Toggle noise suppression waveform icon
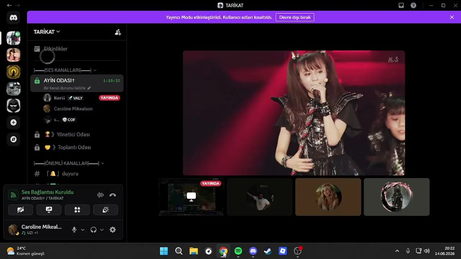 pos(100,195)
